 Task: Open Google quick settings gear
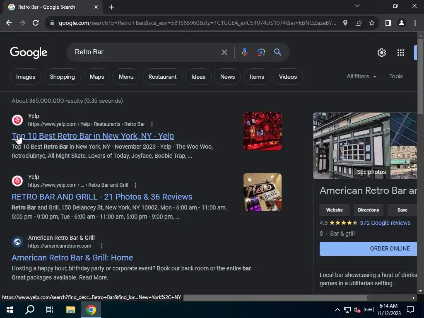pyautogui.click(x=381, y=53)
